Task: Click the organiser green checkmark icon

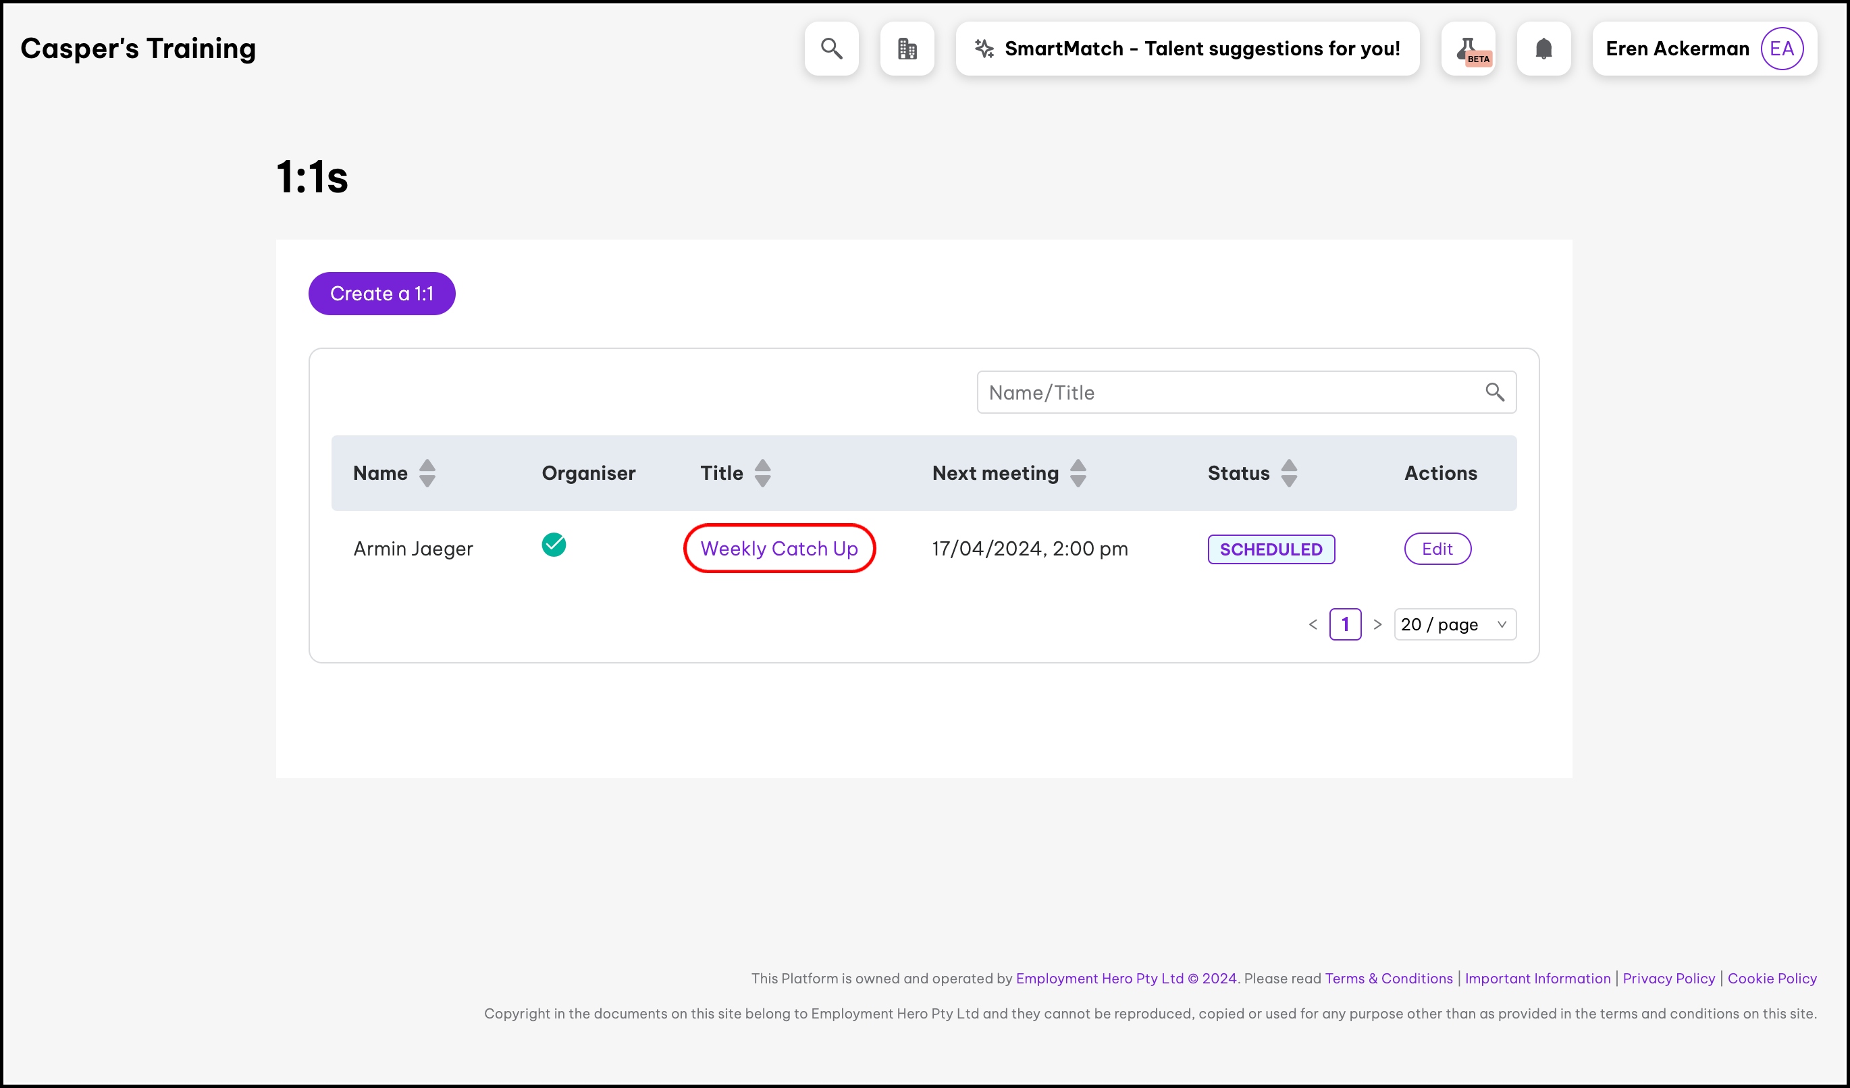Action: (554, 545)
